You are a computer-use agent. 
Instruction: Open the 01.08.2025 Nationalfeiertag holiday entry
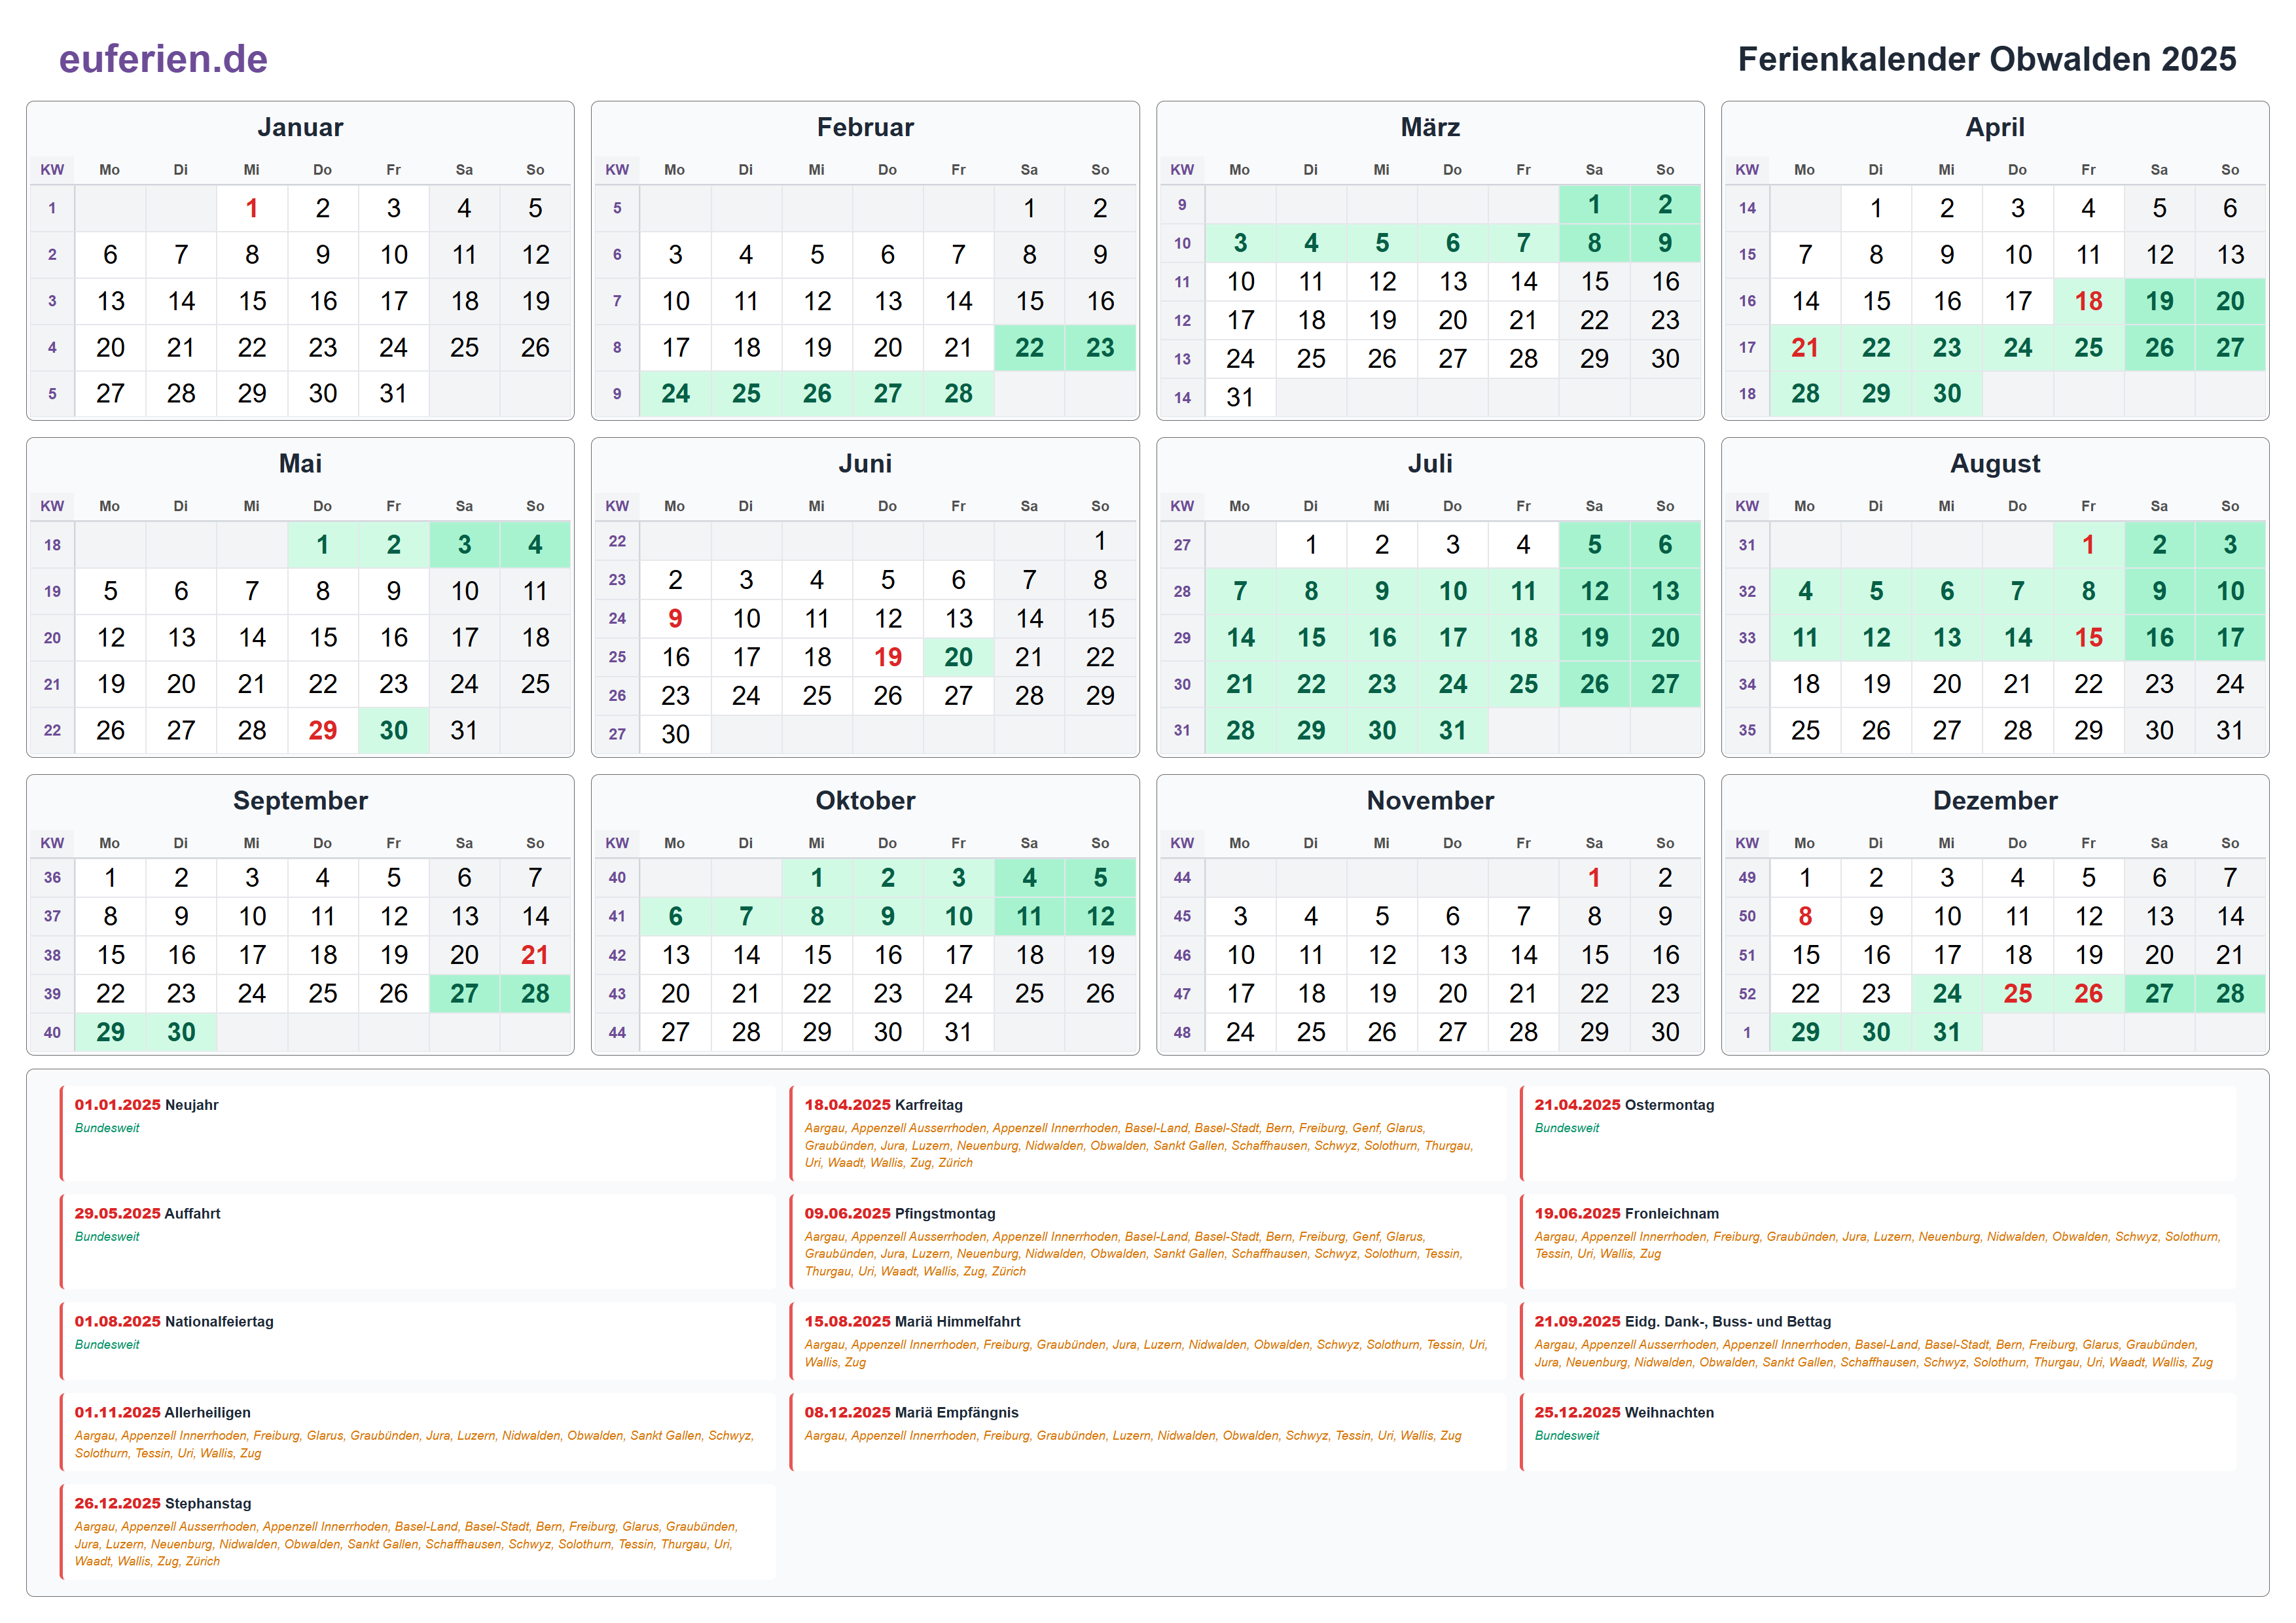click(418, 1342)
